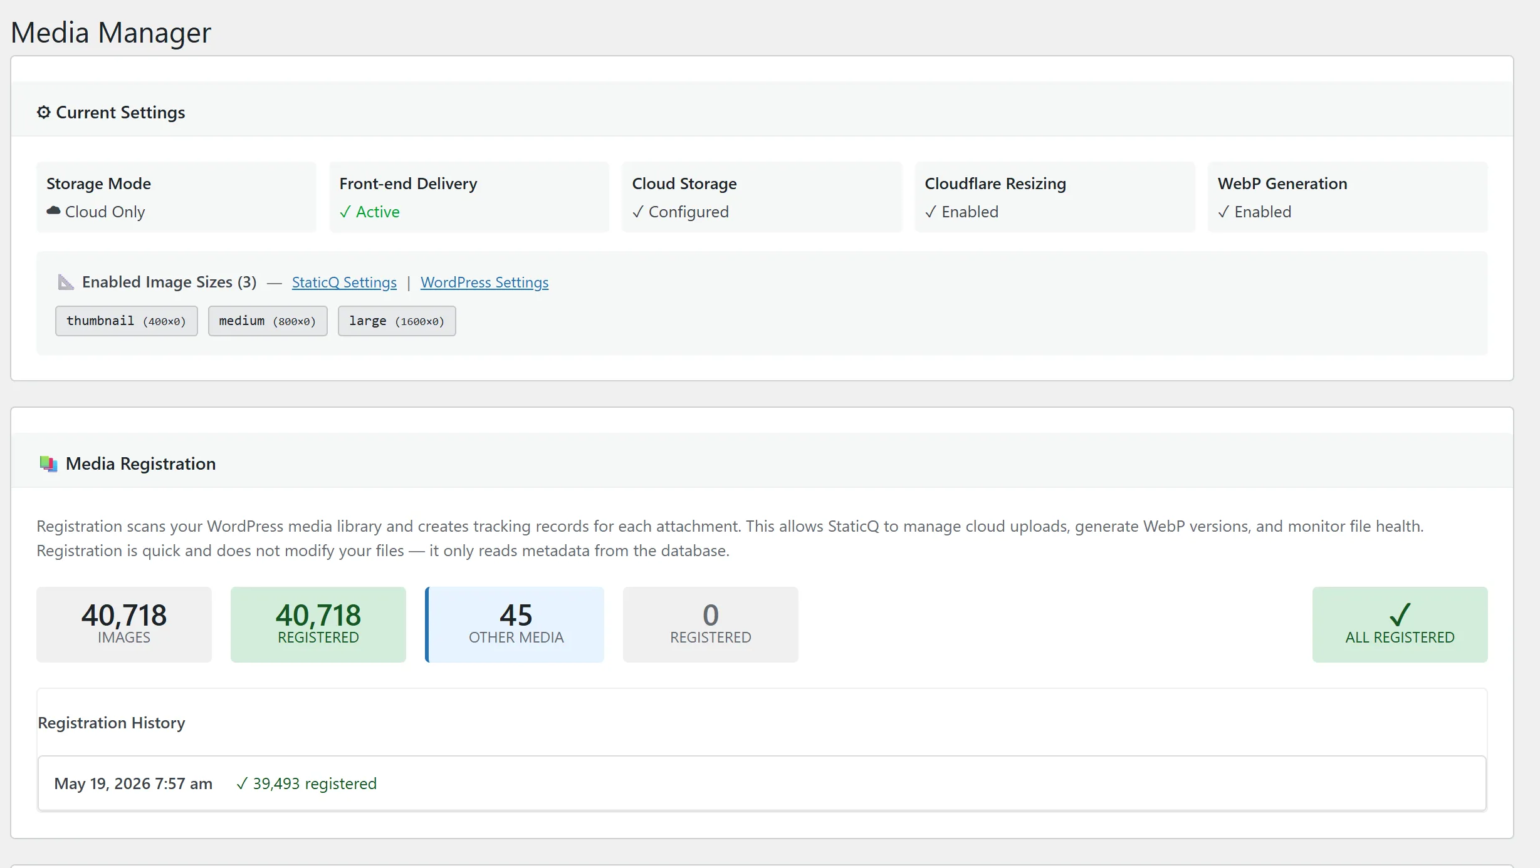Image resolution: width=1540 pixels, height=868 pixels.
Task: Click the WebP Generation heading
Action: 1282,183
